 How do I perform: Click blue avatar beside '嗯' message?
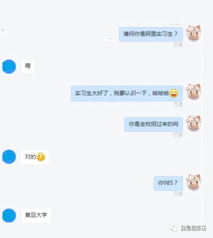click(9, 66)
